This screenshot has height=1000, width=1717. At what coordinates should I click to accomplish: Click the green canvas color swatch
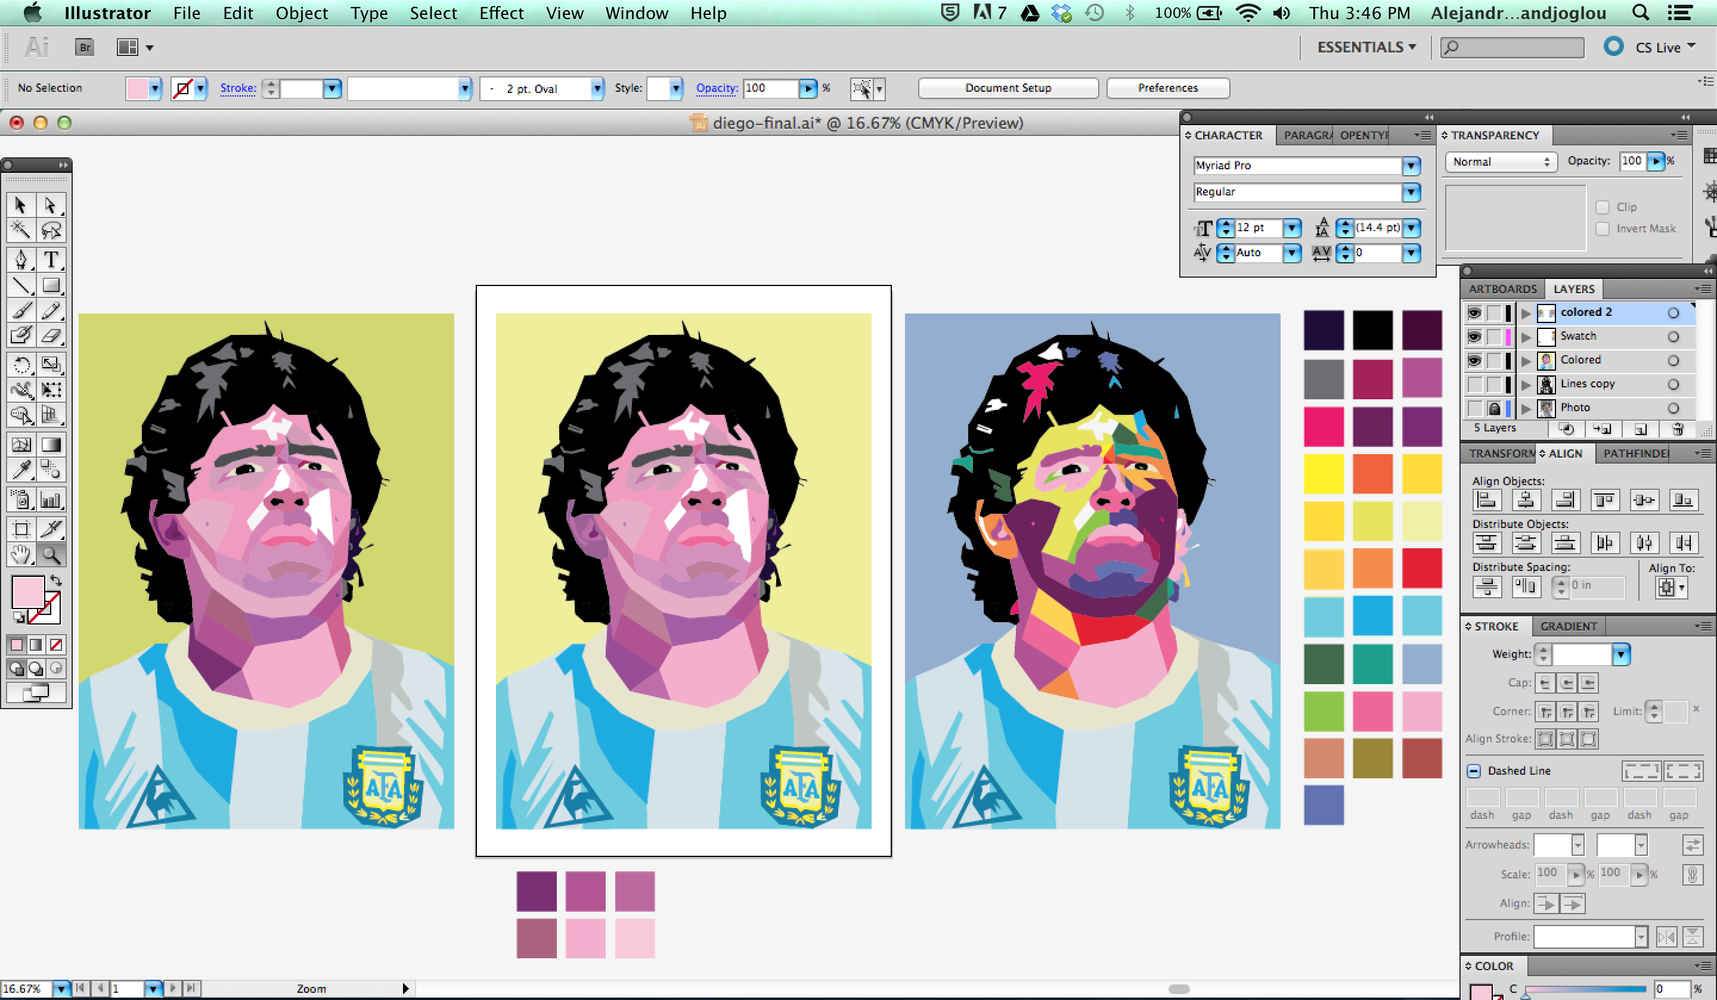coord(1323,711)
